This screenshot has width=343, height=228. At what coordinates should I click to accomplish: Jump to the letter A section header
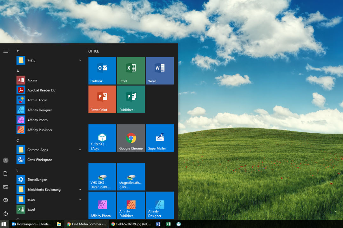(x=18, y=71)
